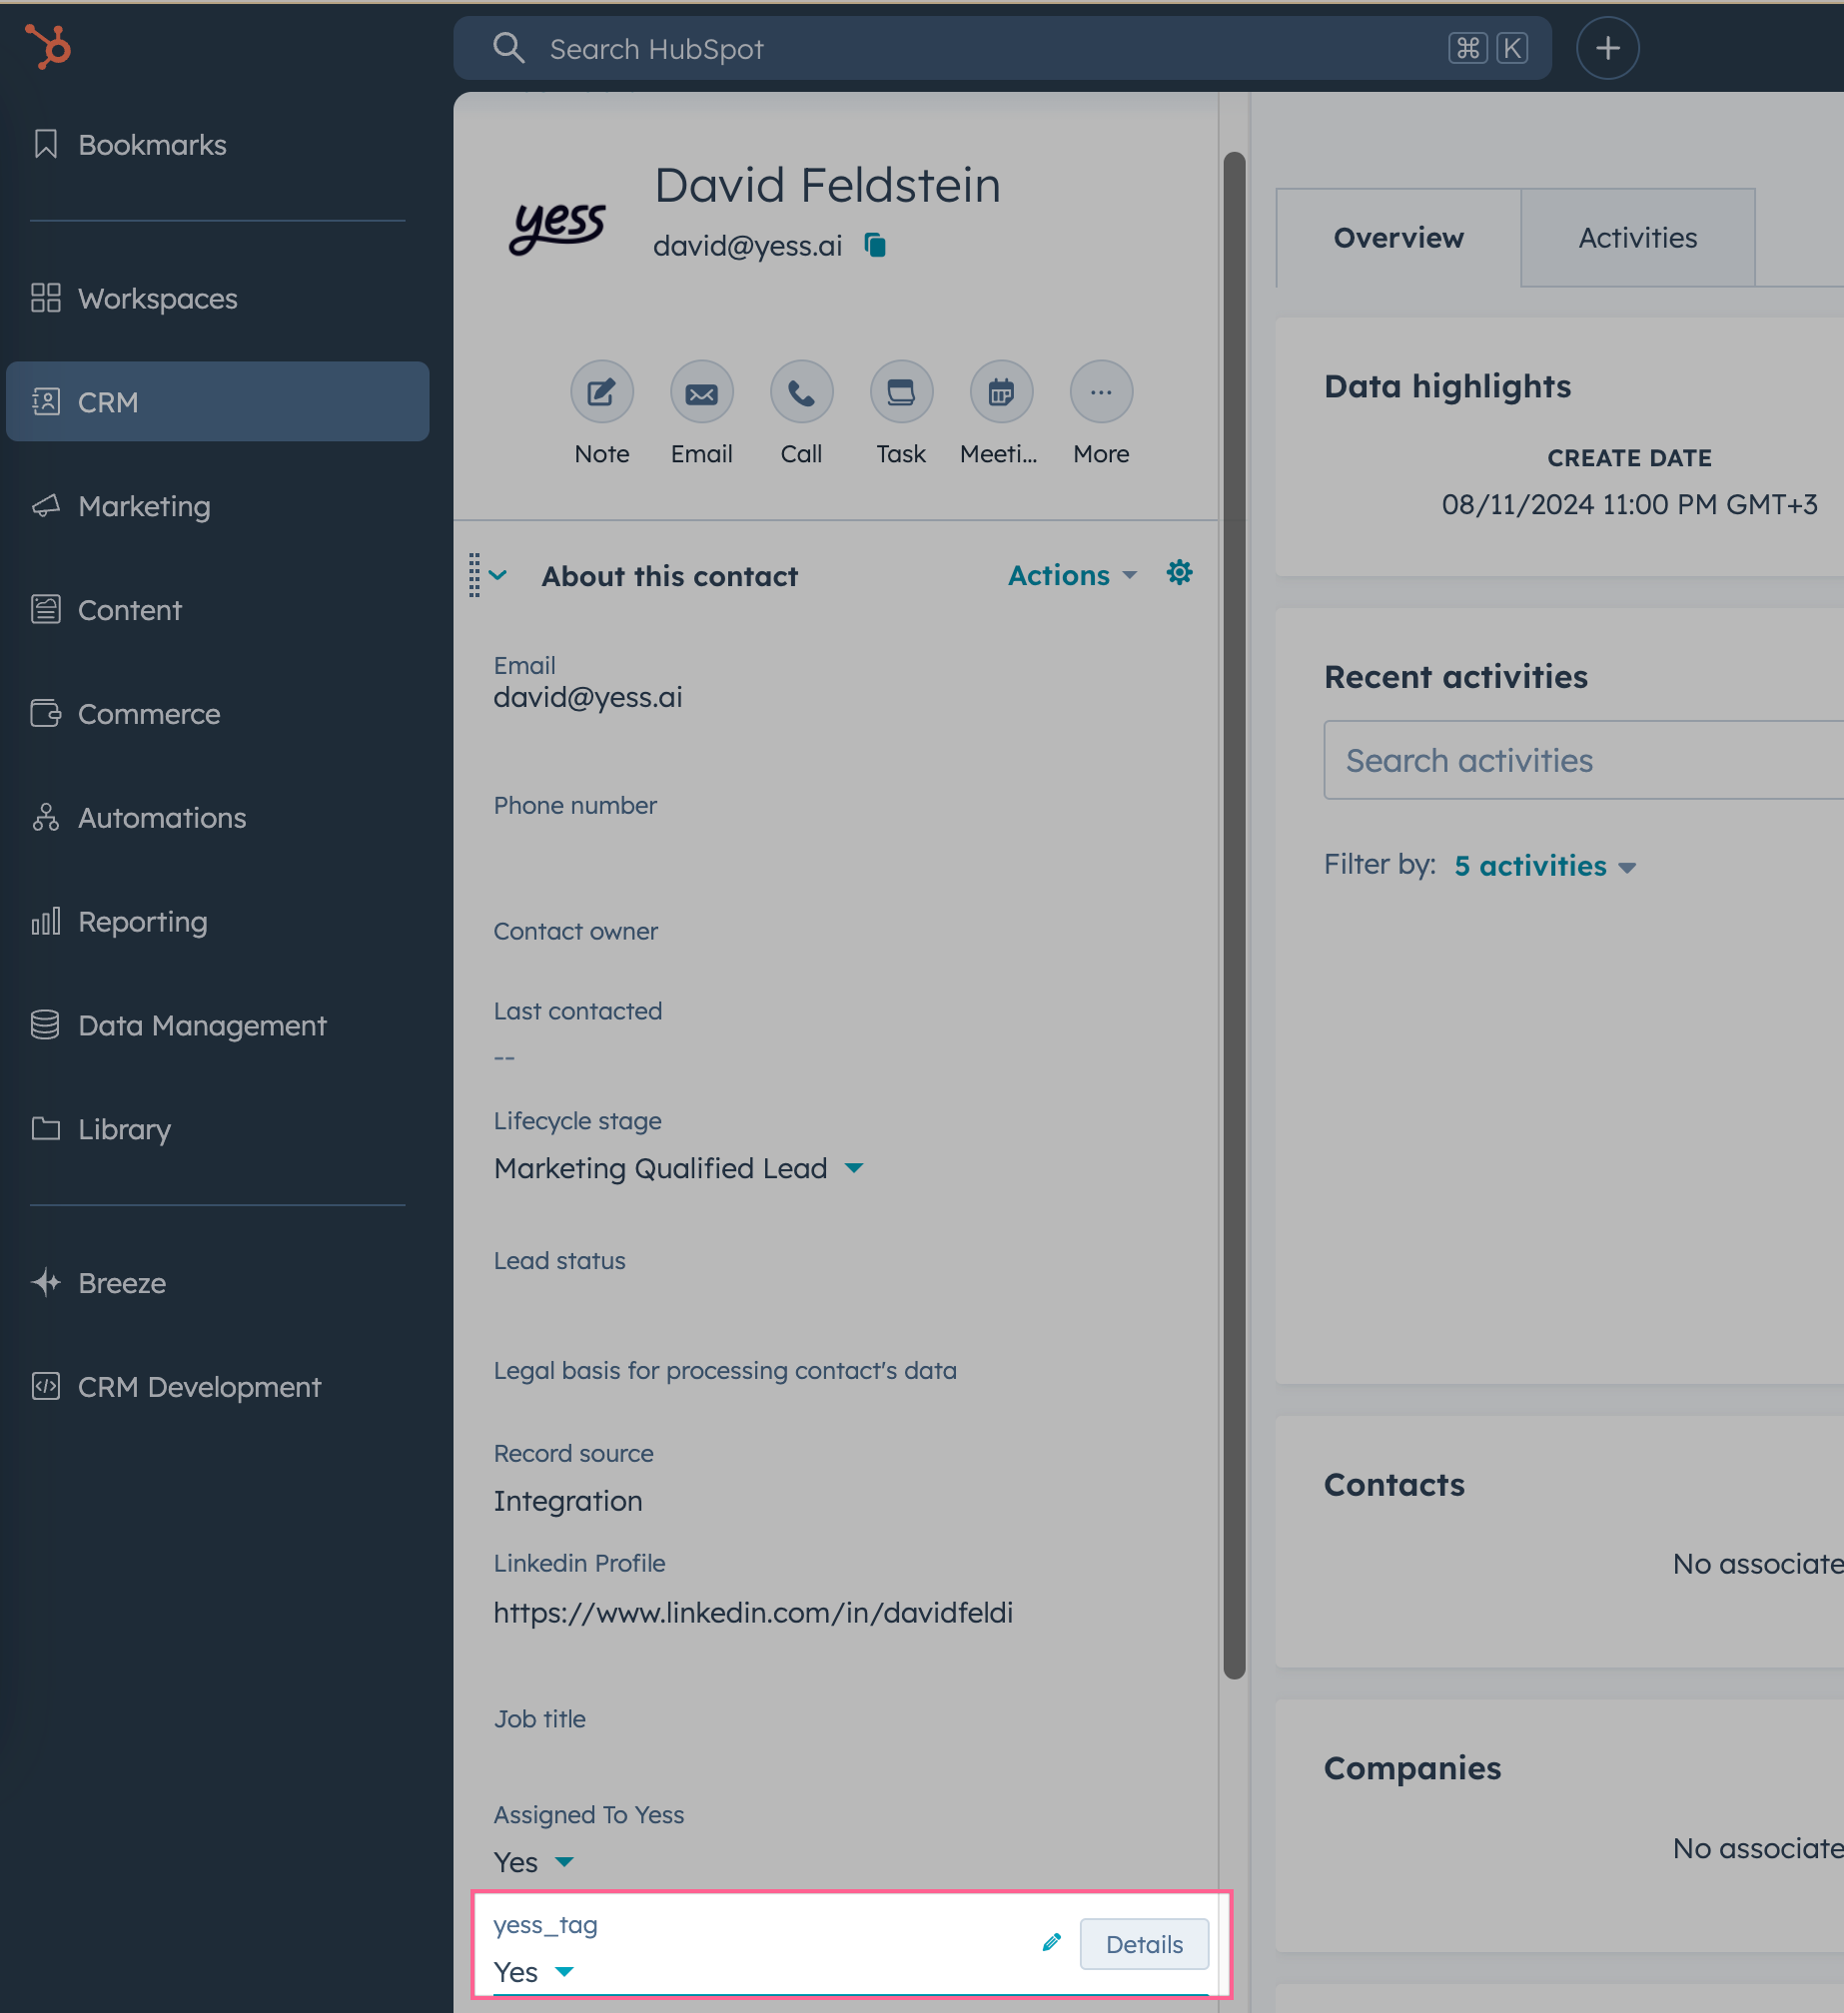Click the Workspaces grid icon
The height and width of the screenshot is (2013, 1844).
[x=46, y=298]
